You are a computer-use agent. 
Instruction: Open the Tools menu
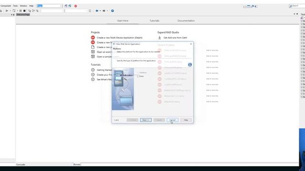pos(15,6)
